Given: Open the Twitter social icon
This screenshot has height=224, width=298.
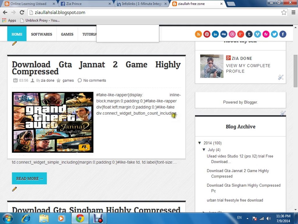Looking at the screenshot, I should pyautogui.click(x=274, y=34).
